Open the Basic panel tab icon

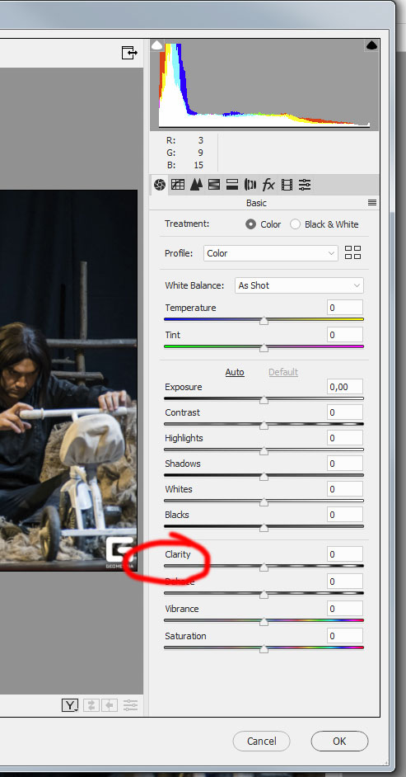point(159,185)
